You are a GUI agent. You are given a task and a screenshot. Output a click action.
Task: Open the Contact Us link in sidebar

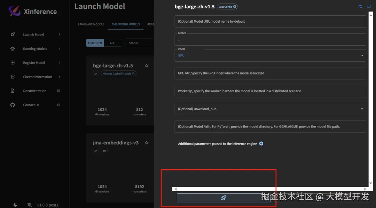[31, 105]
